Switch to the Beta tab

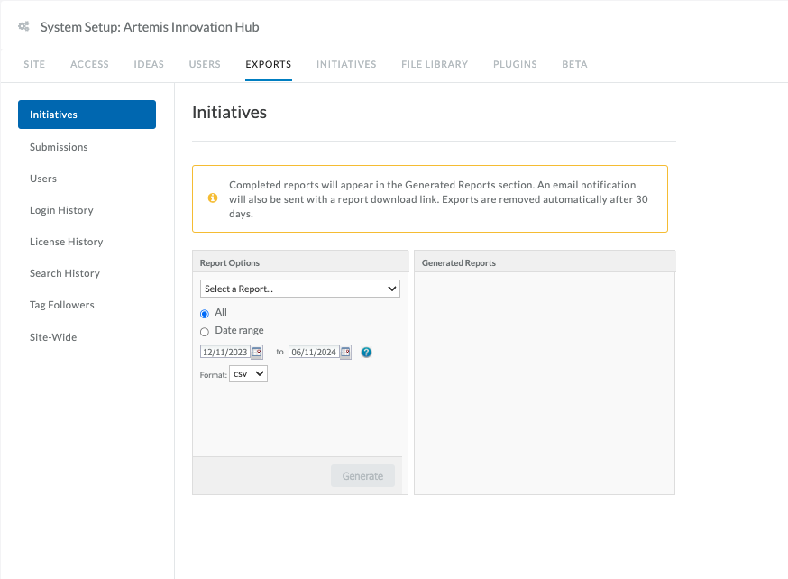point(574,64)
